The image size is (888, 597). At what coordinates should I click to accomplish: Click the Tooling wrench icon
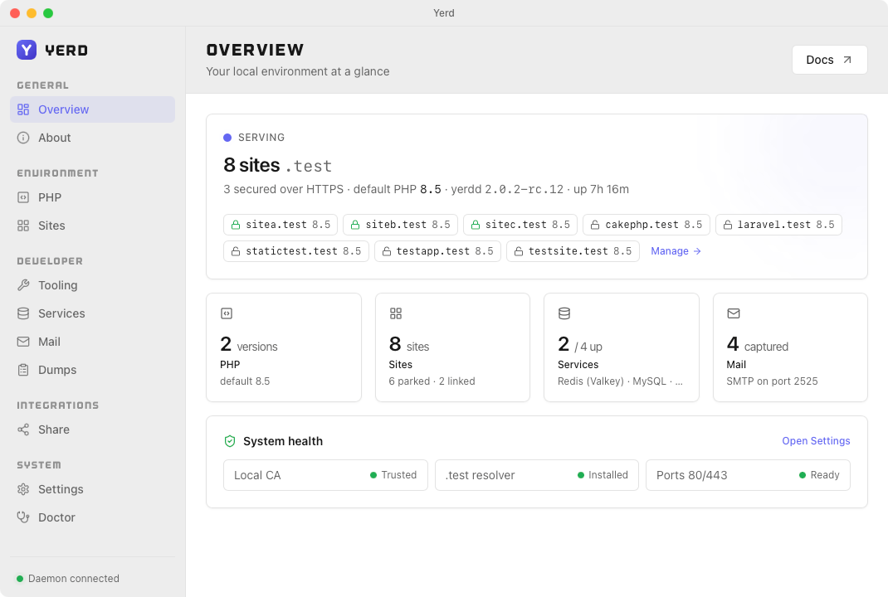tap(23, 285)
